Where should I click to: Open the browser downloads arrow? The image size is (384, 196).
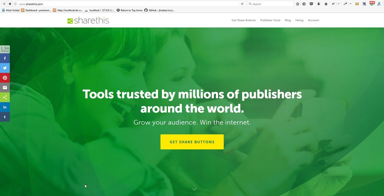pos(318,4)
